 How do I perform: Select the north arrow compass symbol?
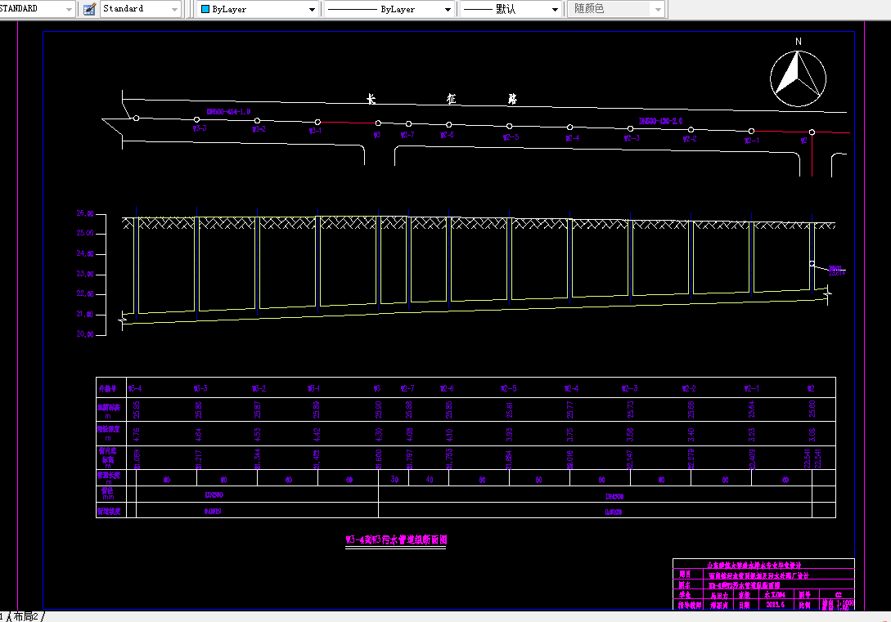(x=798, y=78)
